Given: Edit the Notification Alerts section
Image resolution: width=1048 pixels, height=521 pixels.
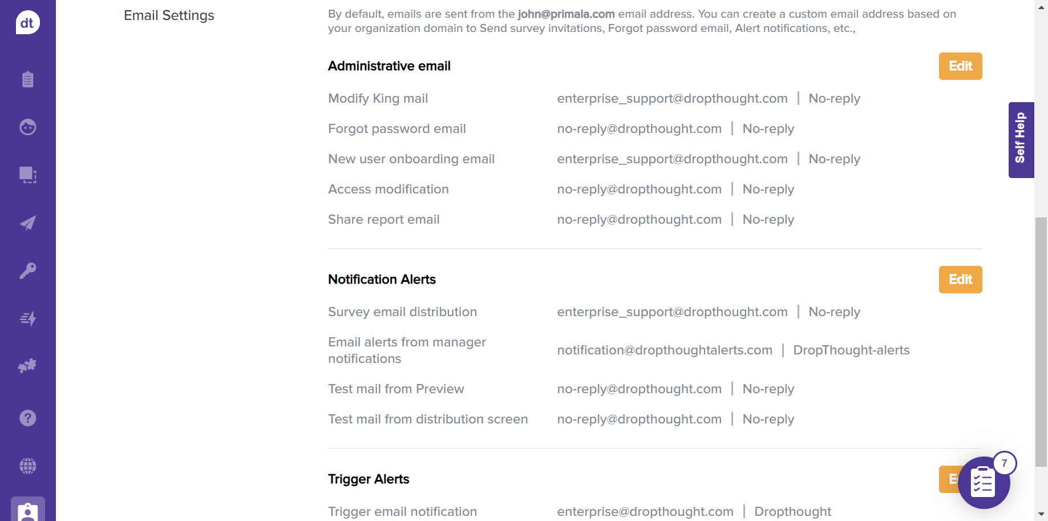Looking at the screenshot, I should point(960,280).
